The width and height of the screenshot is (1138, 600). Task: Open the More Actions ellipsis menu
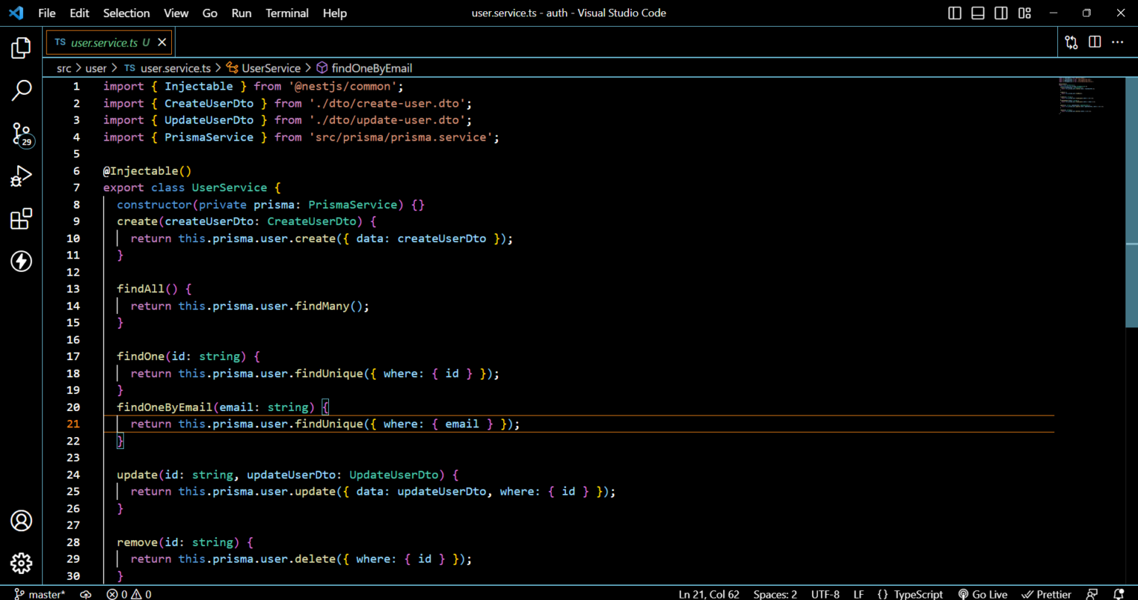click(1117, 42)
